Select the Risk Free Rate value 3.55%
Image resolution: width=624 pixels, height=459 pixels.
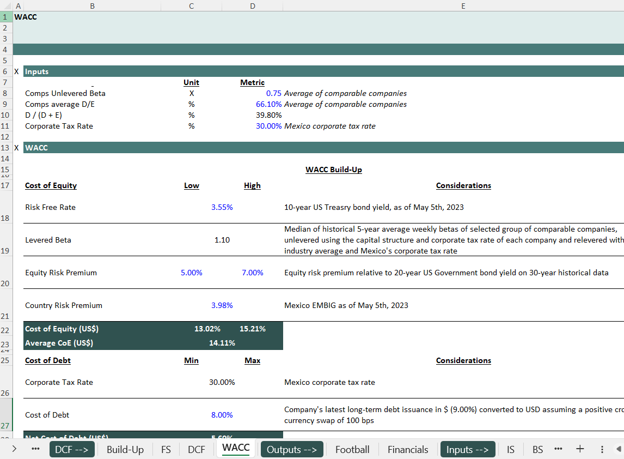[x=222, y=207]
